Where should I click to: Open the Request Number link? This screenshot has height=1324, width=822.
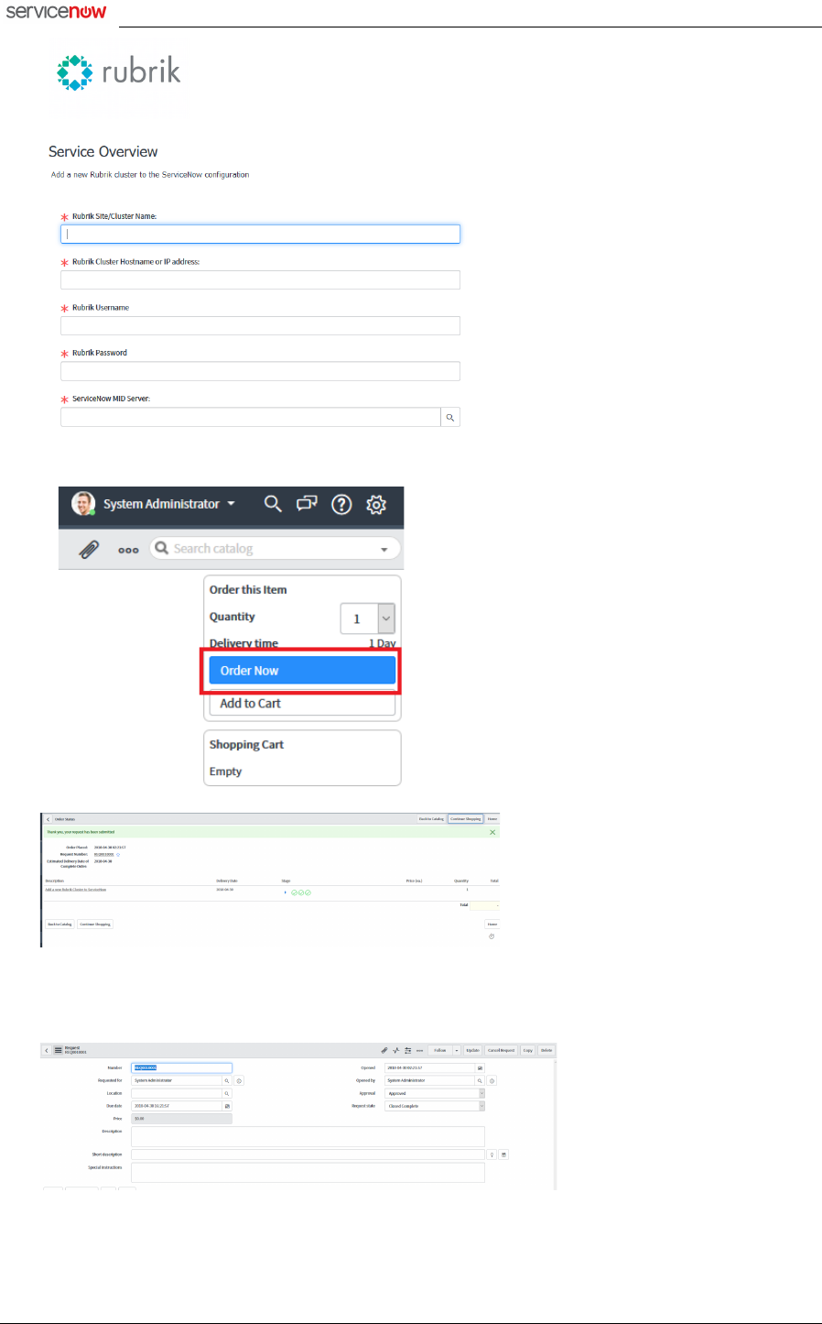coord(103,855)
